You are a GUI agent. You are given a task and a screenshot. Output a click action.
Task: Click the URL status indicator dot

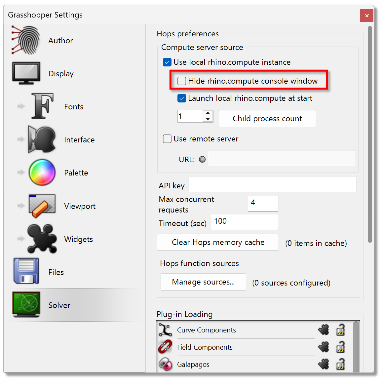(202, 159)
